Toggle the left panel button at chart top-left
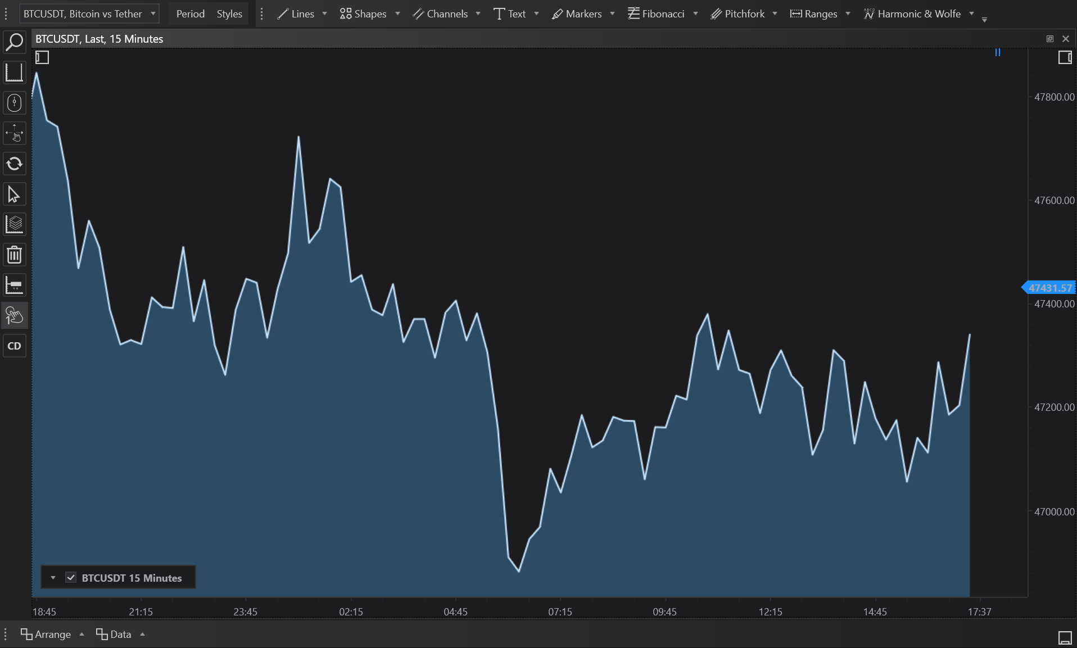Image resolution: width=1077 pixels, height=648 pixels. coord(42,57)
